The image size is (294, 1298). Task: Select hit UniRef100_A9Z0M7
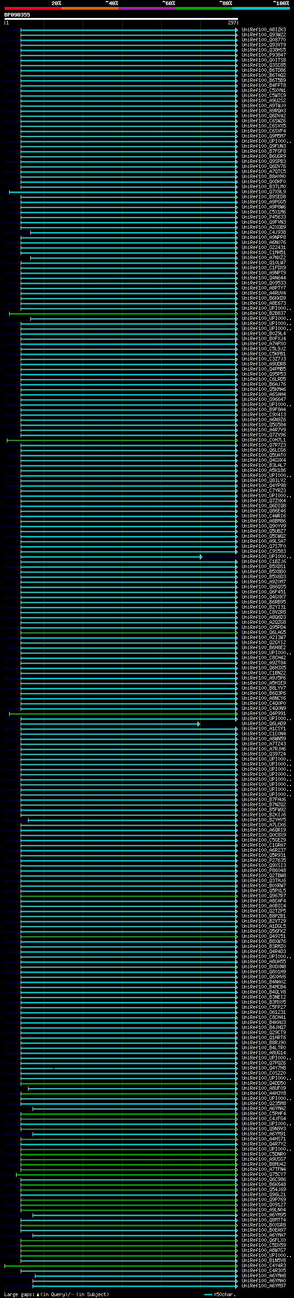264,582
